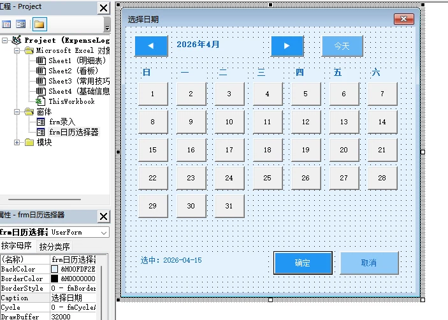
Task: Select the (名称) property row
Action: 48,259
